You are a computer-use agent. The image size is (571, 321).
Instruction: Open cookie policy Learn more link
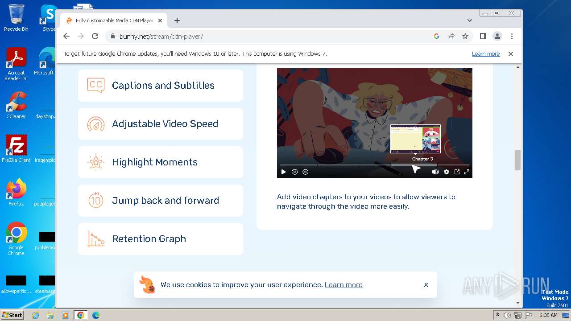pos(343,285)
